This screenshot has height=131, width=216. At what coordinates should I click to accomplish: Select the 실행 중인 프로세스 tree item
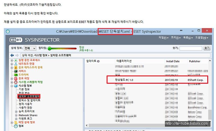29,60
